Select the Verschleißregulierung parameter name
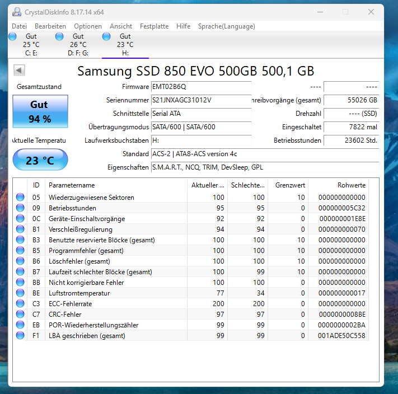Viewport: 398px width, 394px height. coord(81,229)
